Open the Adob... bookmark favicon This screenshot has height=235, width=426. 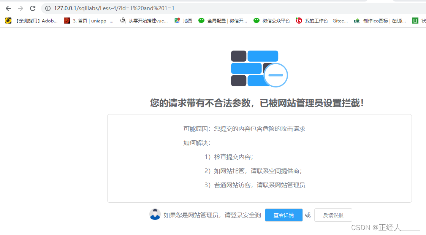(8, 21)
